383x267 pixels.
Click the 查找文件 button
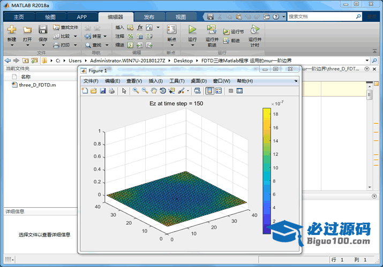click(65, 27)
